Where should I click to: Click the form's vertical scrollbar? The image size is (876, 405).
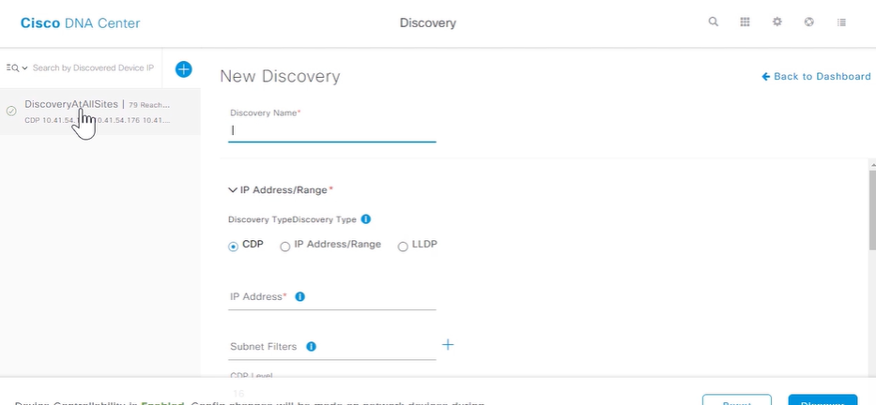tap(872, 211)
